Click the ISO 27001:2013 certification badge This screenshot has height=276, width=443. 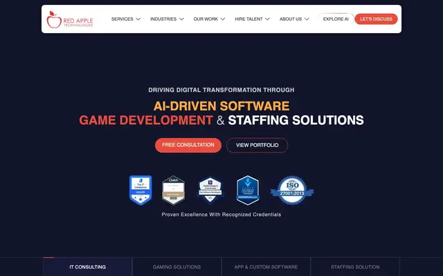(292, 190)
